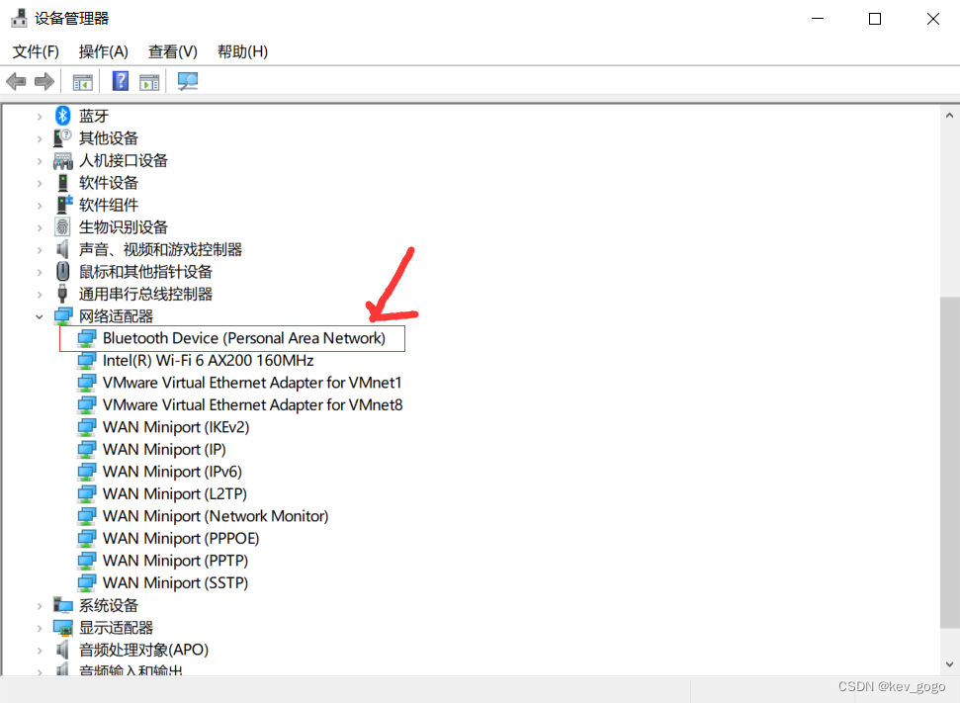Expand the 生物识别设备 category
This screenshot has height=703, width=960.
(x=40, y=227)
